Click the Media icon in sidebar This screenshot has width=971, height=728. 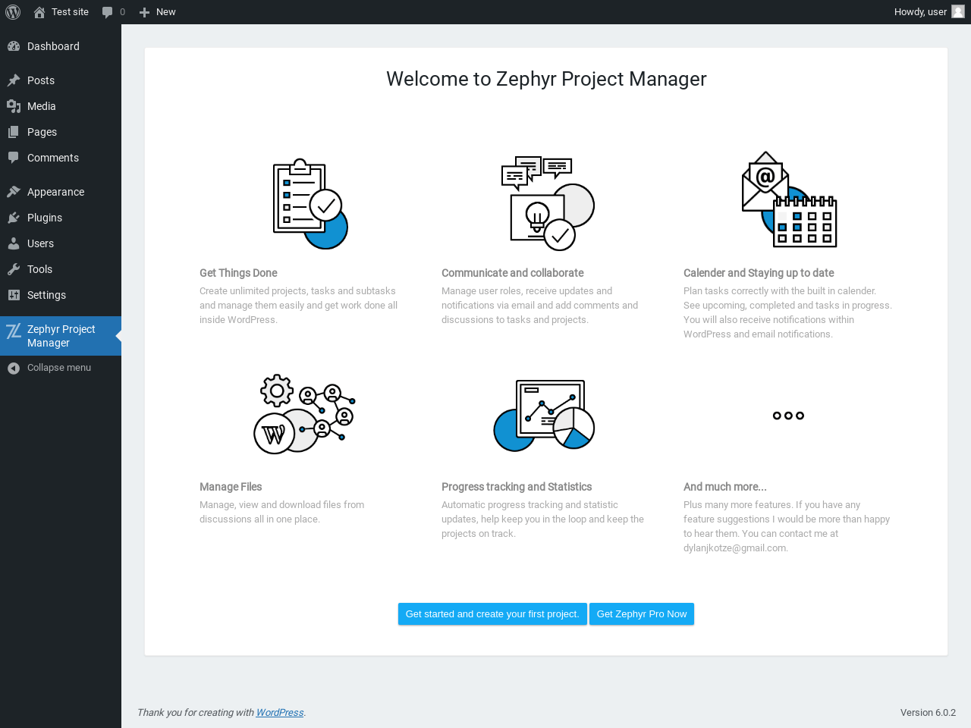pyautogui.click(x=14, y=106)
